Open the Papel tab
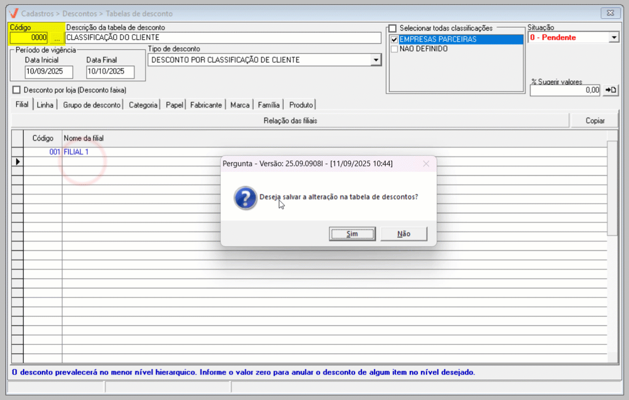Image resolution: width=629 pixels, height=400 pixels. coord(174,105)
